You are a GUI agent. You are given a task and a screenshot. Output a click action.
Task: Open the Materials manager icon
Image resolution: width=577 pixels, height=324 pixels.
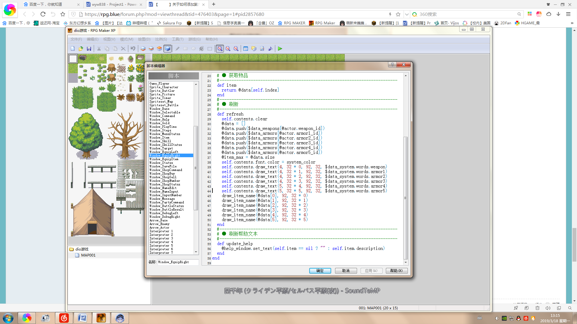point(254,49)
